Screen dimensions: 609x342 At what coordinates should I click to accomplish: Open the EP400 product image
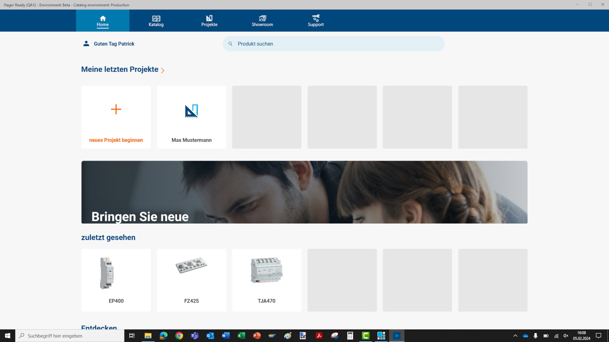point(107,273)
